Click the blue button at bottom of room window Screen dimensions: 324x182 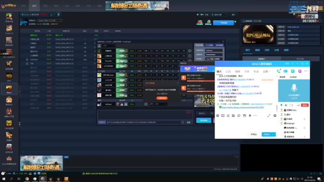tap(204, 120)
